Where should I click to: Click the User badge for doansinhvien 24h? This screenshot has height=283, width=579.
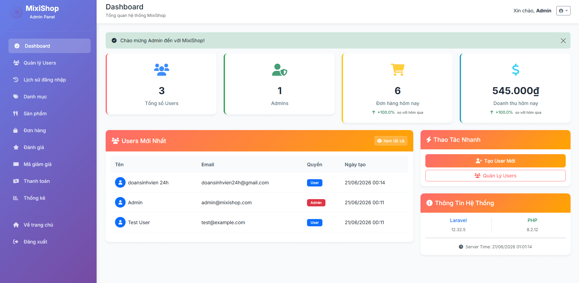[315, 183]
